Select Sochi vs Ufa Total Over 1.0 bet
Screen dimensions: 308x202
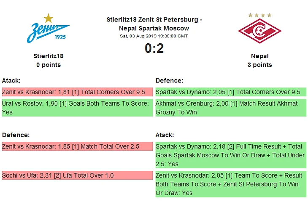(77, 175)
